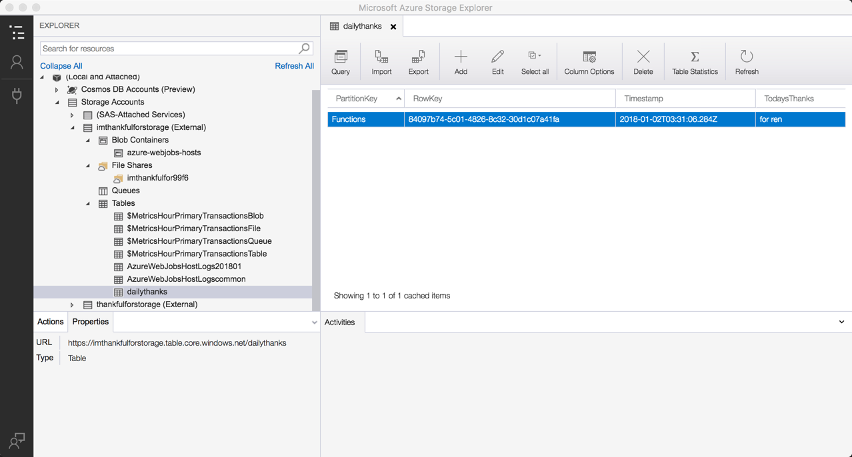Viewport: 852px width, 457px height.
Task: Select the $MetricsHourPrimaryTransactionsQueue table
Action: (x=199, y=241)
